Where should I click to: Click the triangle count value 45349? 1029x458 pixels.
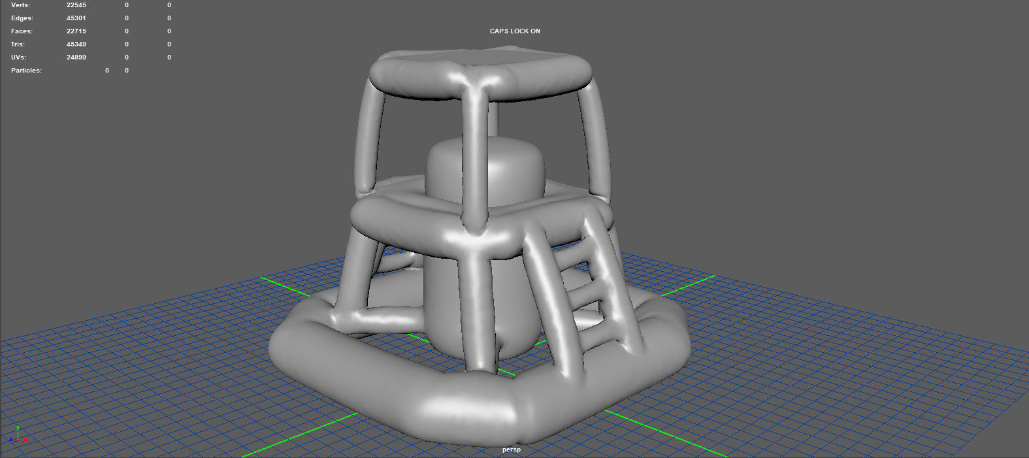pos(76,44)
